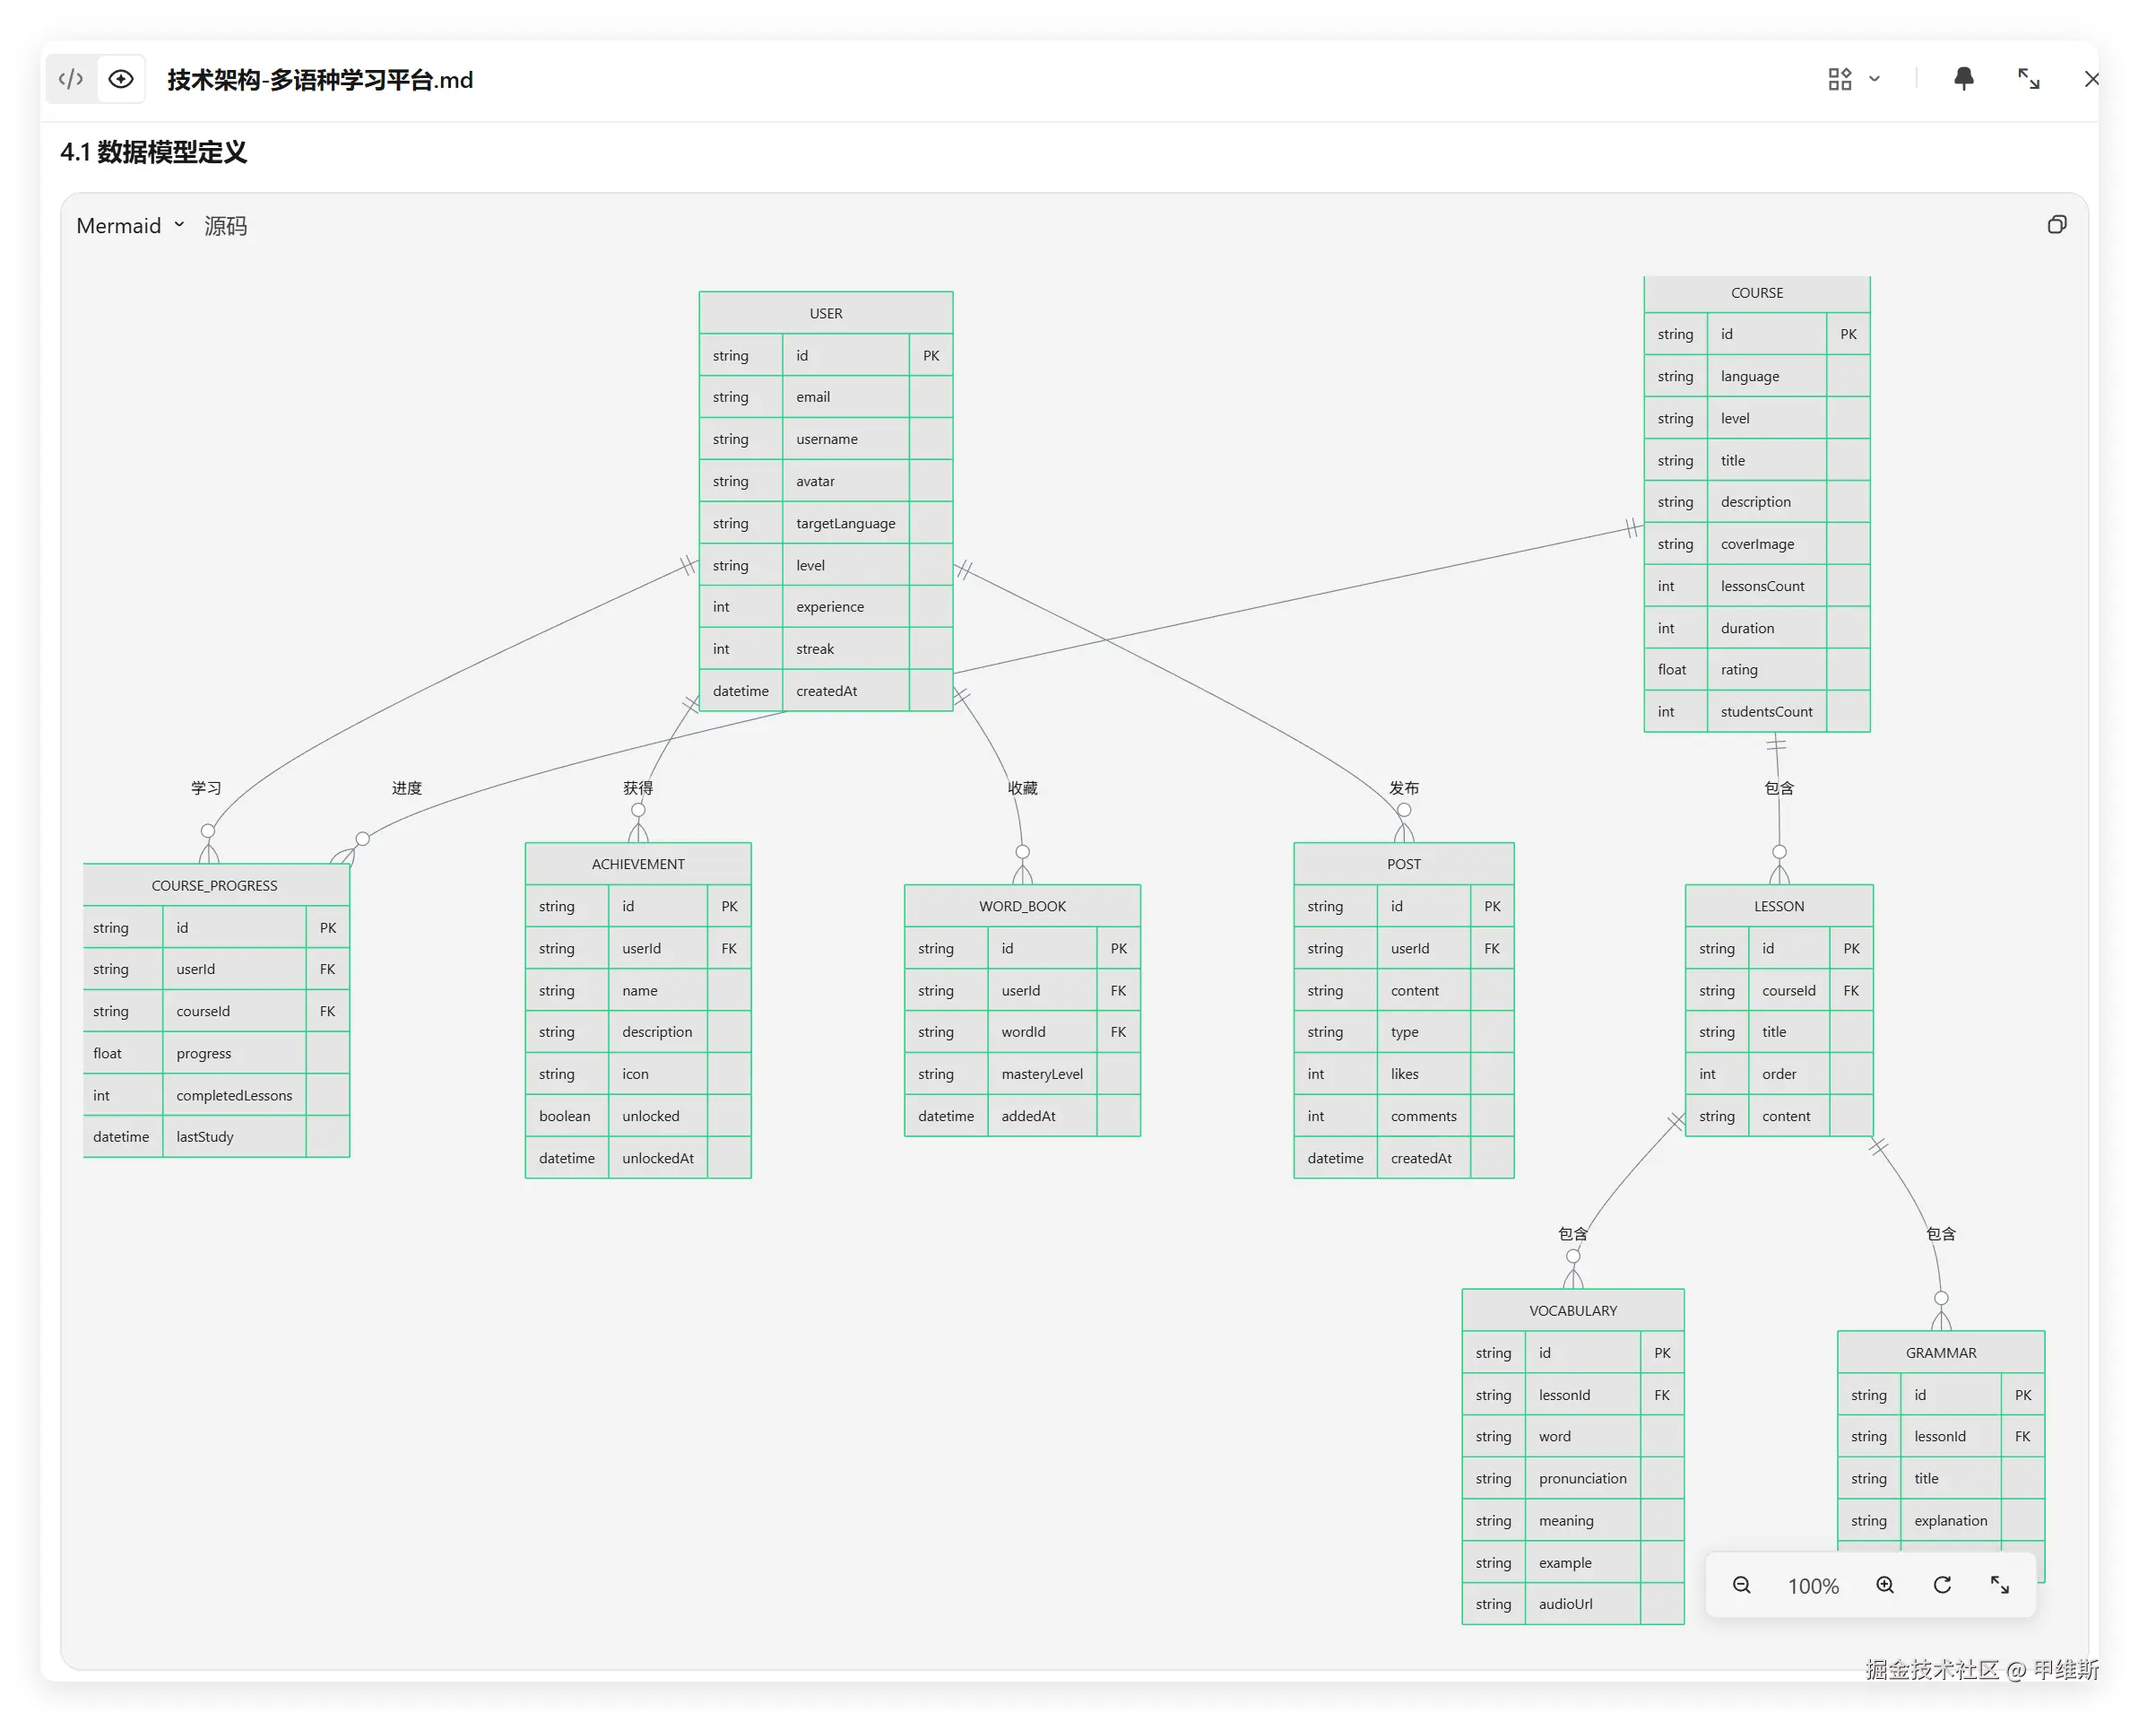Select the WORD_BOOK entity header
Screen dimensions: 2139x1722
click(x=1022, y=906)
